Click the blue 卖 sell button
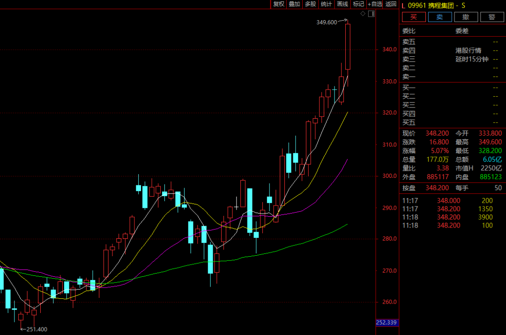The image size is (506, 335). [440, 17]
